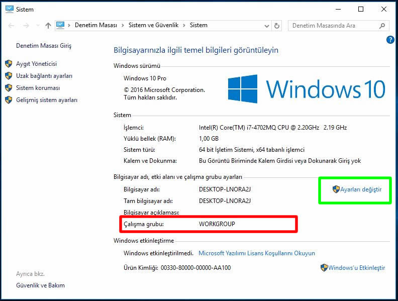Expand the address bar previous locations dropdown
This screenshot has width=398, height=301.
click(x=266, y=26)
